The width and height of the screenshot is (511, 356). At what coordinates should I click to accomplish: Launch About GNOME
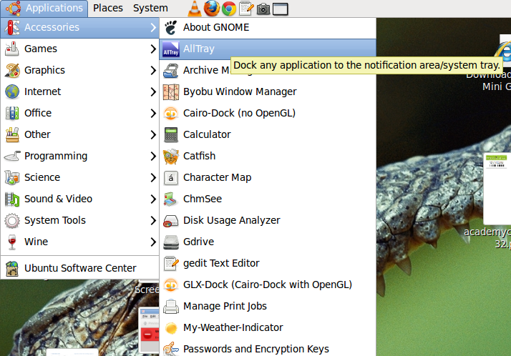268,28
